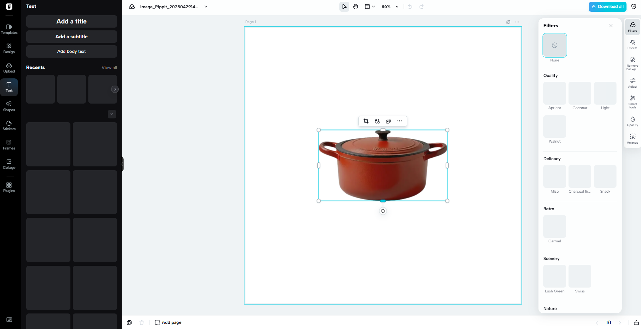Image resolution: width=641 pixels, height=329 pixels.
Task: Select Remove background in the right rail
Action: pos(632,63)
